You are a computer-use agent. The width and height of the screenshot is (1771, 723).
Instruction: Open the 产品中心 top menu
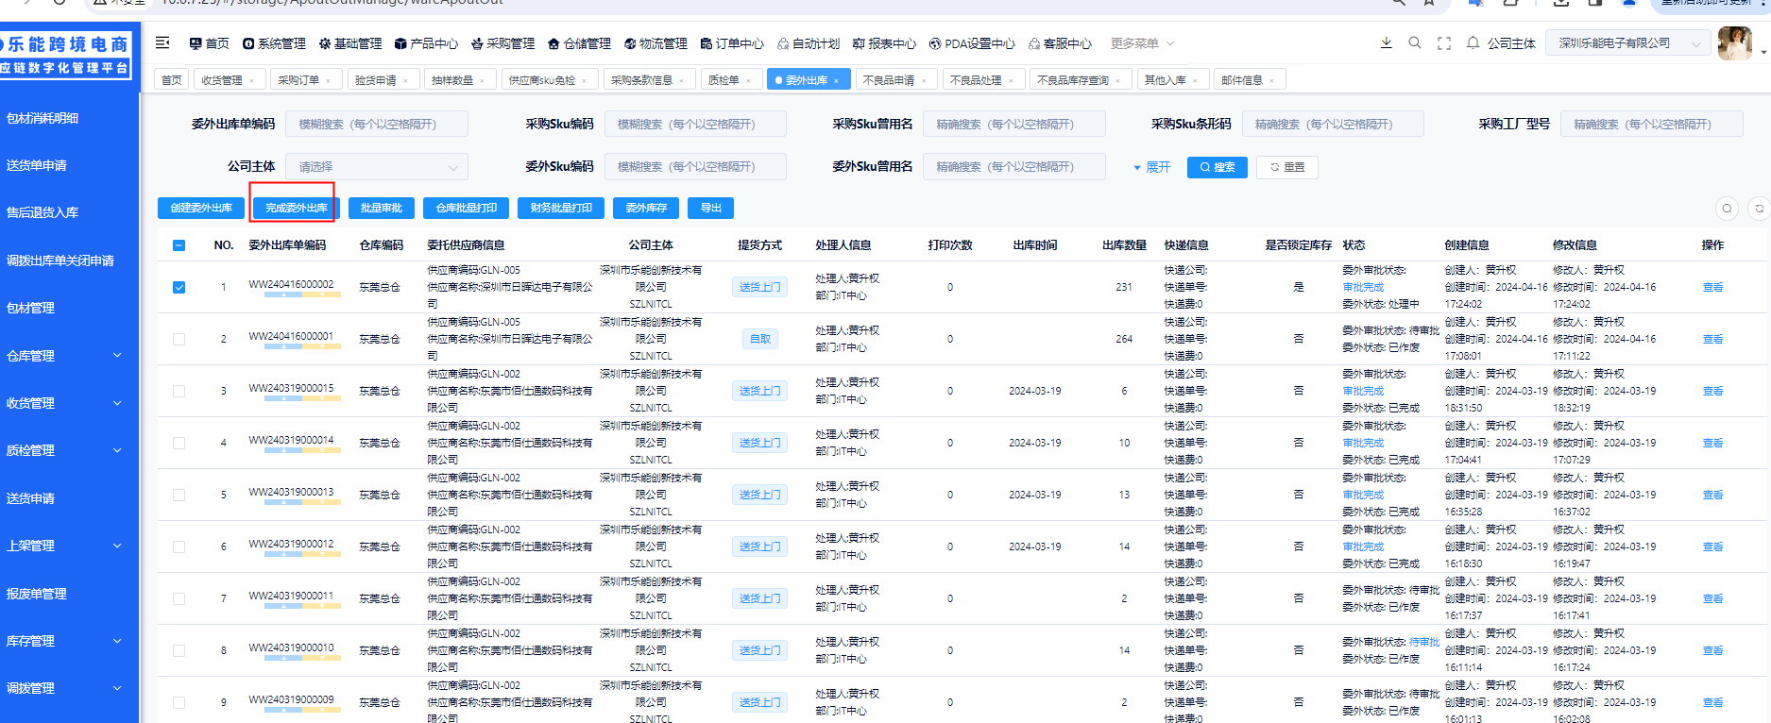pos(426,43)
